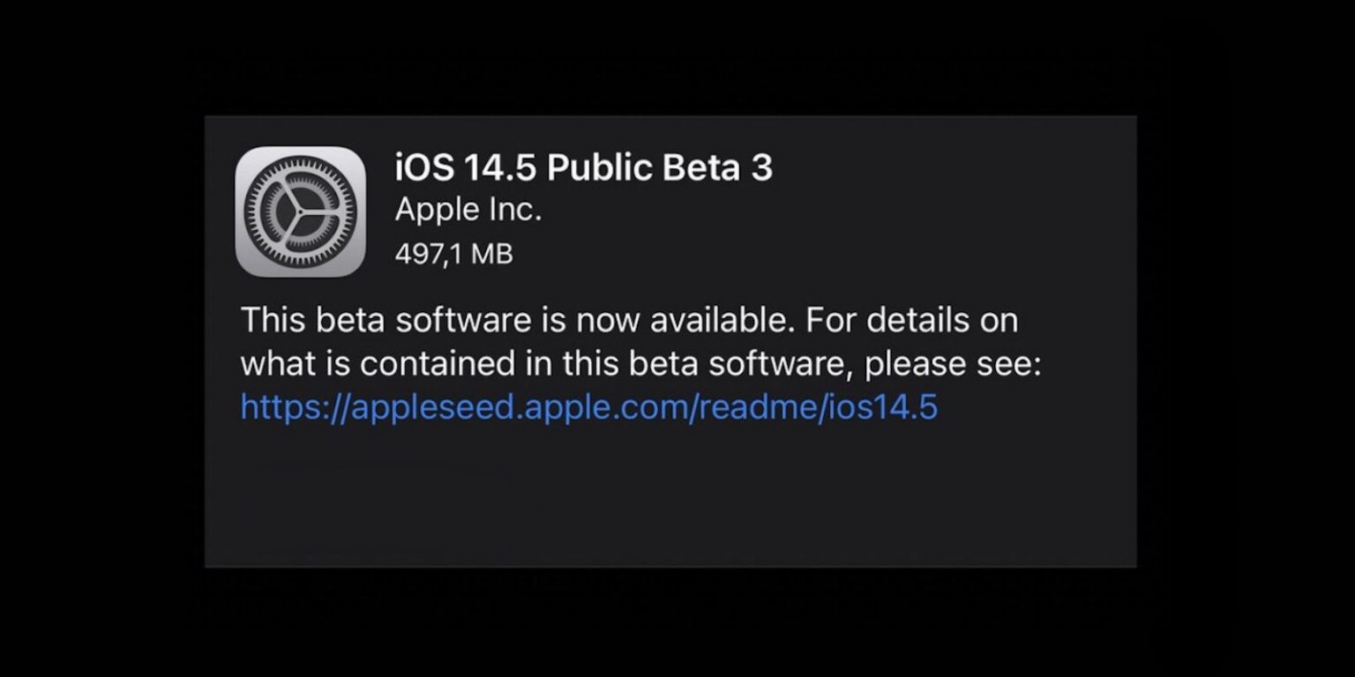1355x677 pixels.
Task: Click the iOS 14.5 Public Beta 3 title
Action: point(583,167)
